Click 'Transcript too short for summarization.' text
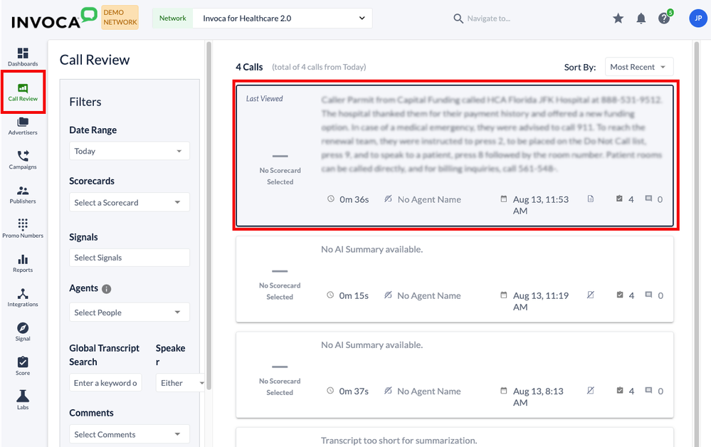The image size is (711, 447). (399, 440)
